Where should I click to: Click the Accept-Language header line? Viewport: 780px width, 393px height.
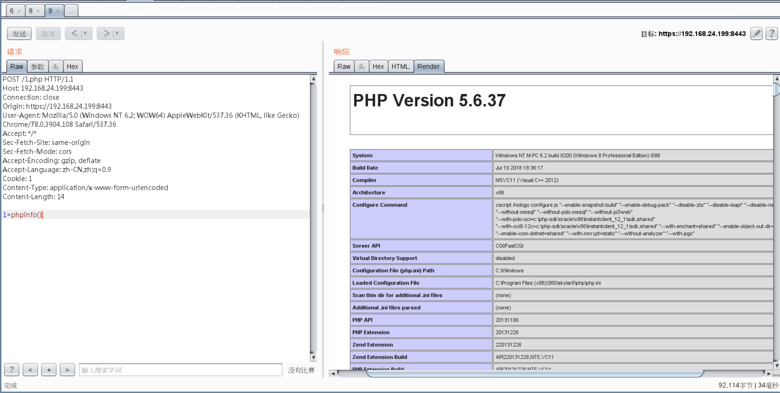[57, 169]
